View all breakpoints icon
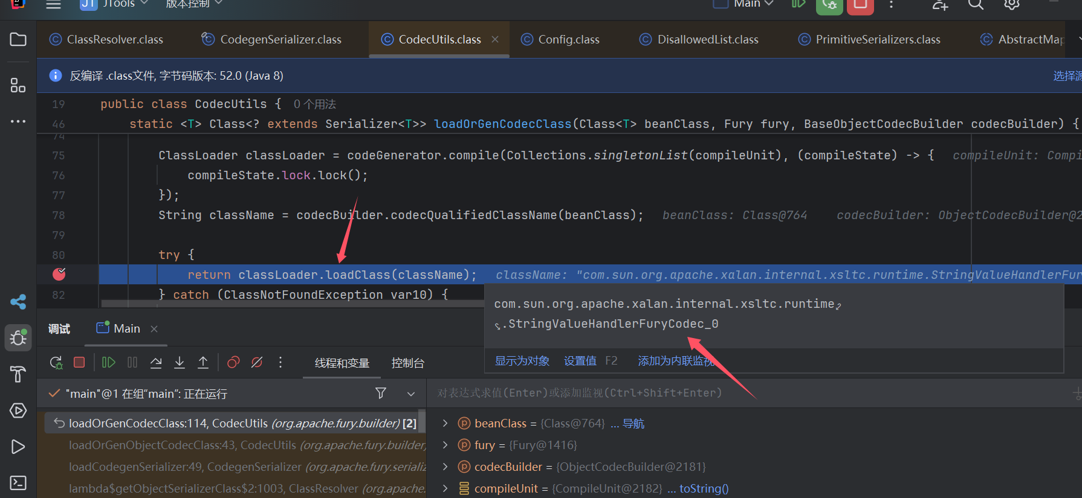Viewport: 1082px width, 498px height. [233, 362]
